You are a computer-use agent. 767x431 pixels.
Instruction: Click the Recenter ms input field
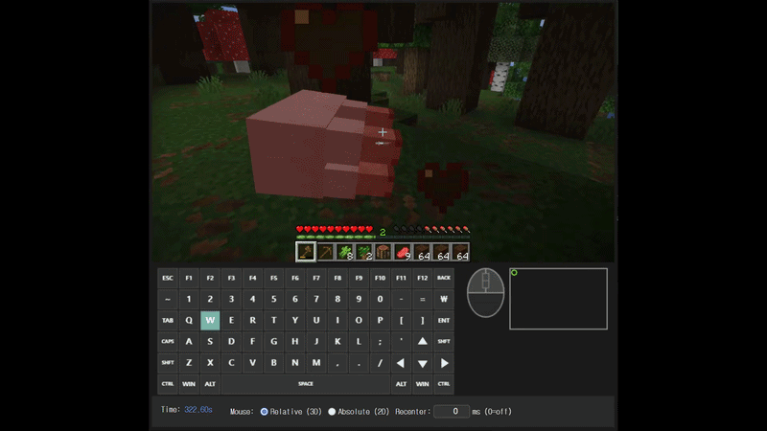point(451,412)
